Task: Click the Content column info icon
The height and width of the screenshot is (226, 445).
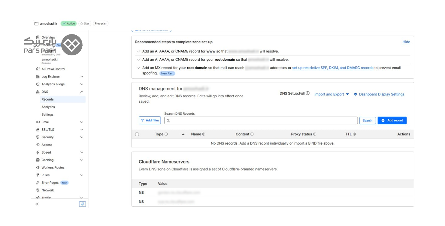Action: click(x=252, y=134)
